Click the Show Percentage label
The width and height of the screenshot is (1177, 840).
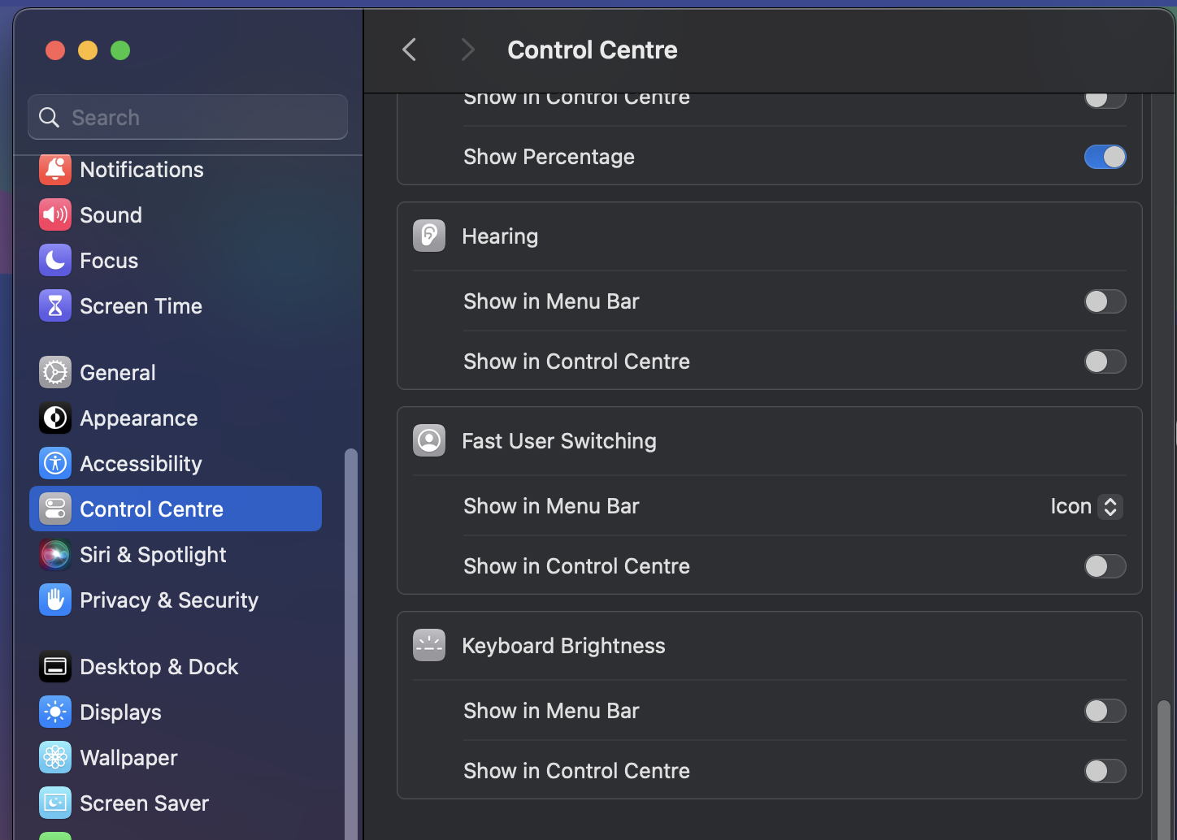549,157
